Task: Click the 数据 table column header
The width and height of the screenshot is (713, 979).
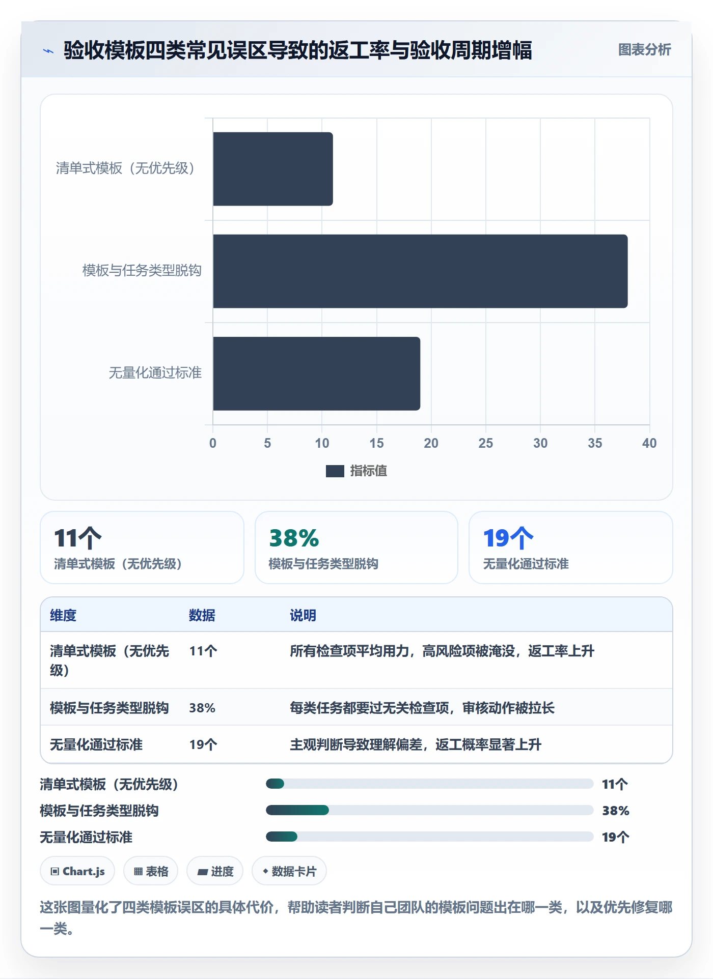Action: 202,615
